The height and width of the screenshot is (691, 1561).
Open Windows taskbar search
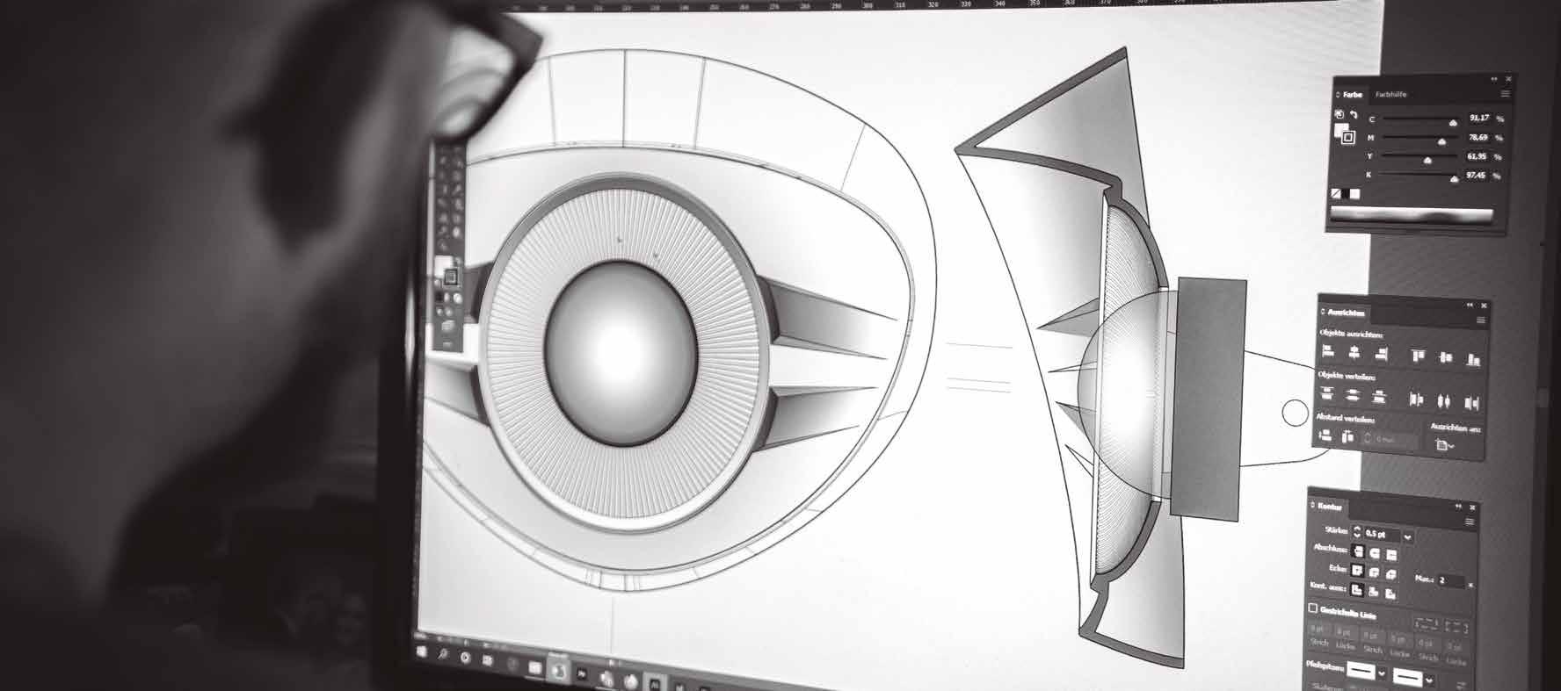tap(443, 654)
